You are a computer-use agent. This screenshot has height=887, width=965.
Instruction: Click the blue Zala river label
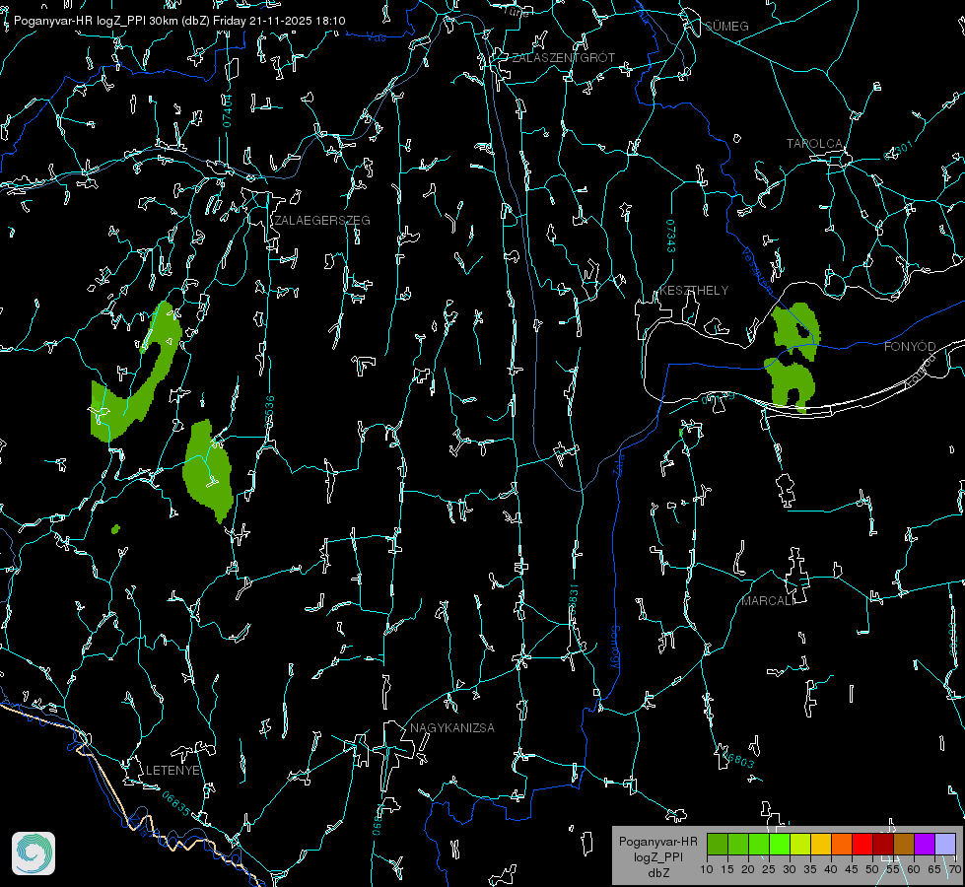[619, 463]
